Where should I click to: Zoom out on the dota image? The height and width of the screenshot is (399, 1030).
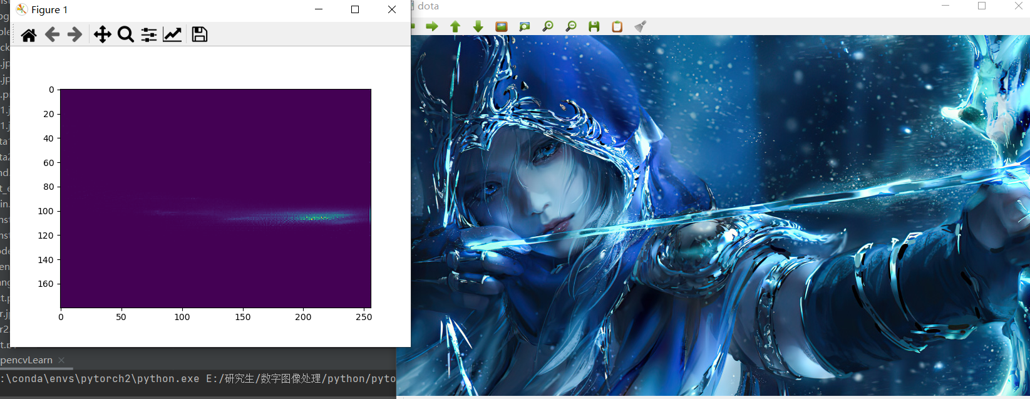pyautogui.click(x=571, y=26)
